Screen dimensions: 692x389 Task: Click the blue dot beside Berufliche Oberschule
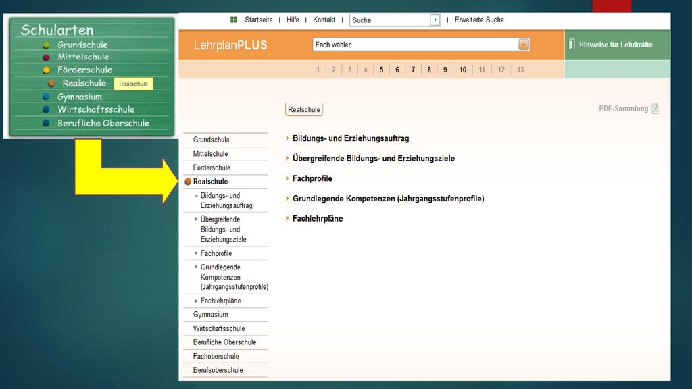[x=46, y=123]
